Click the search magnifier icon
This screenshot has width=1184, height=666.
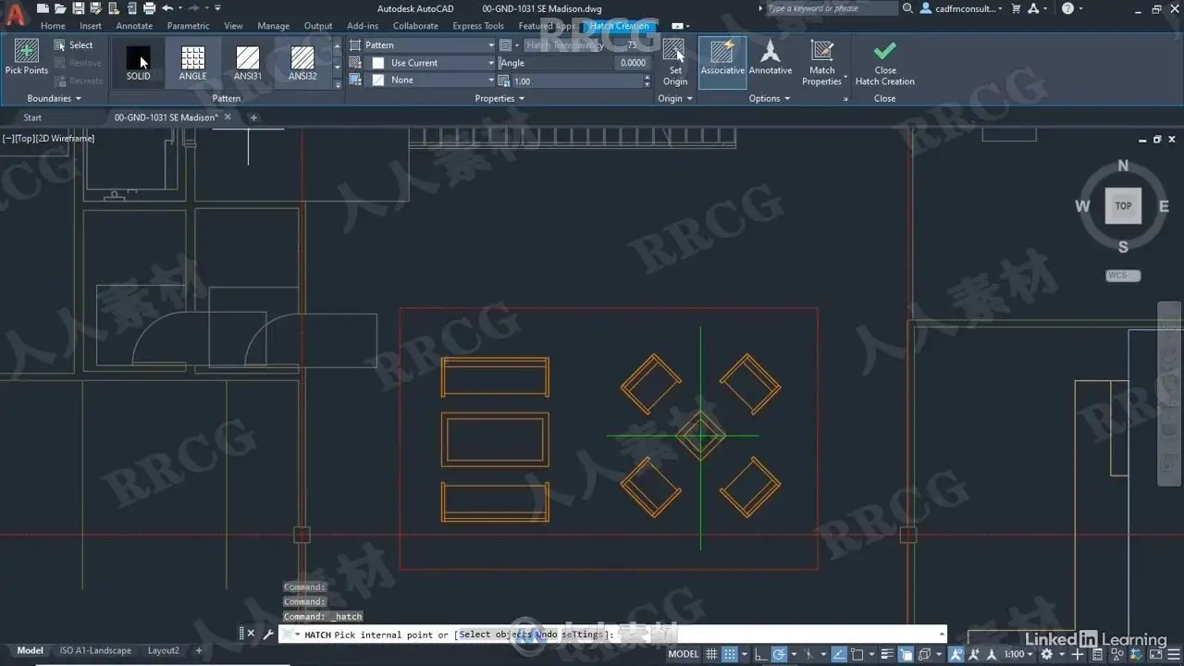click(x=907, y=8)
